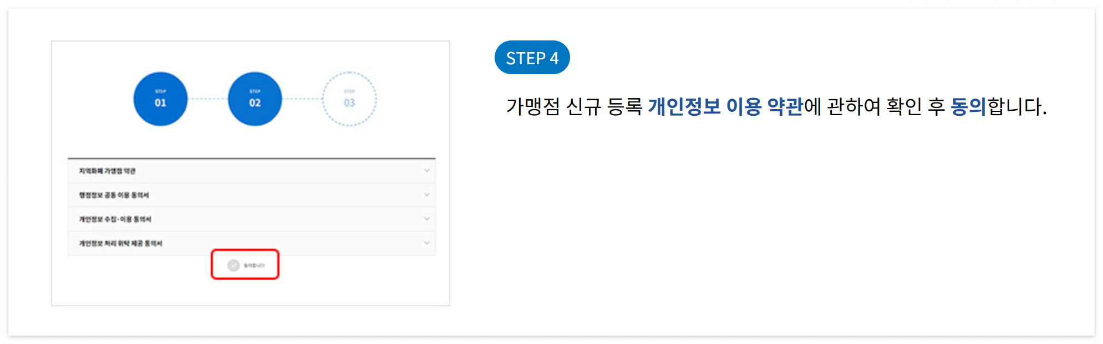Viewport: 1103px width, 344px height.
Task: Click the blue STEP 4 badge
Action: click(532, 57)
